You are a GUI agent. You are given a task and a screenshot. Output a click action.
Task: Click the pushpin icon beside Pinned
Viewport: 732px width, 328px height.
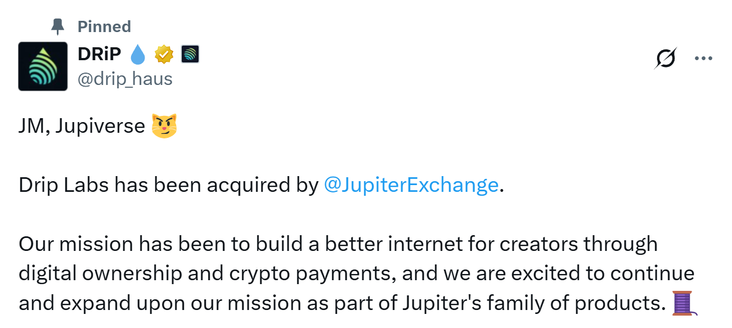click(x=58, y=26)
